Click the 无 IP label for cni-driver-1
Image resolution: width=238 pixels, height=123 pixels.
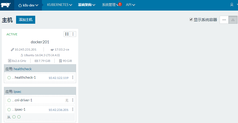(x=67, y=101)
